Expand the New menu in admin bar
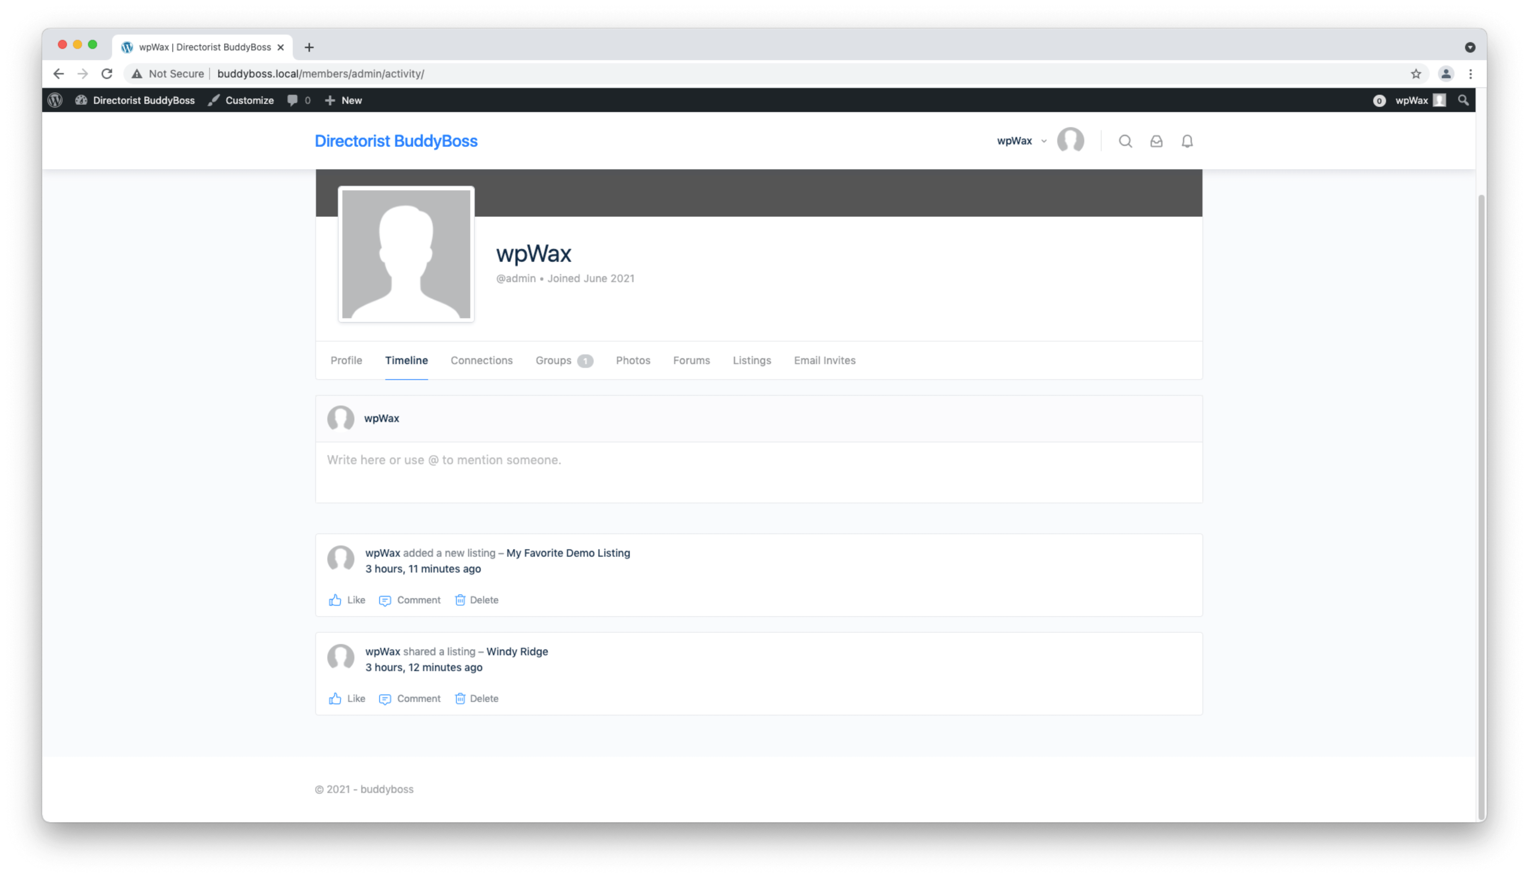The height and width of the screenshot is (878, 1529). tap(343, 100)
